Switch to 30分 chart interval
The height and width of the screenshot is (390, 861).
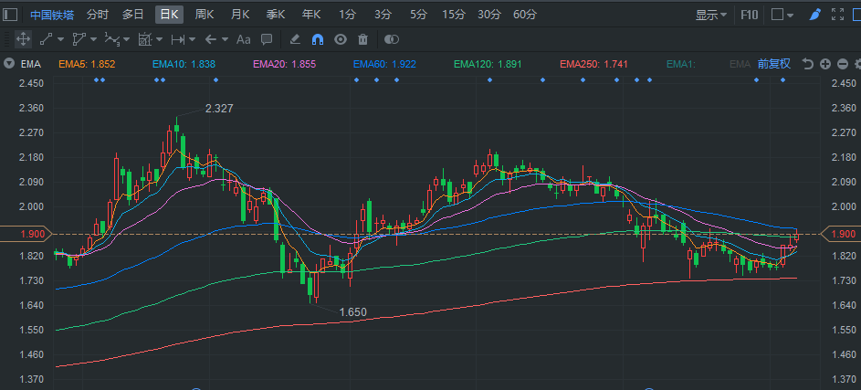488,15
